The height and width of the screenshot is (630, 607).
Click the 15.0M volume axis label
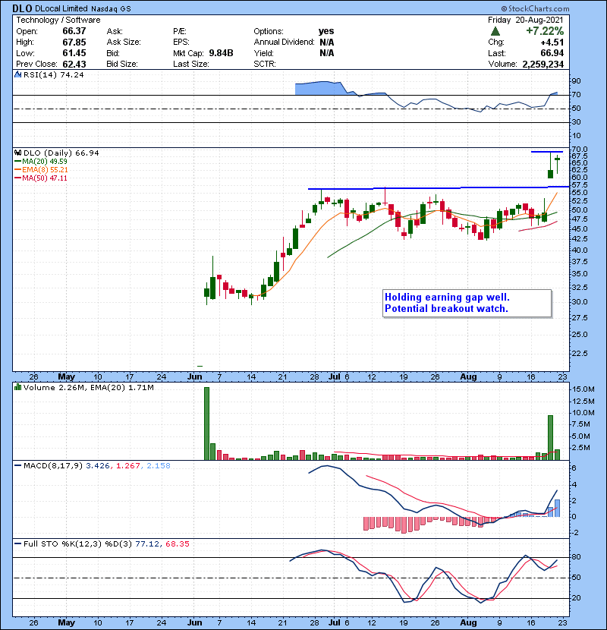click(x=583, y=389)
